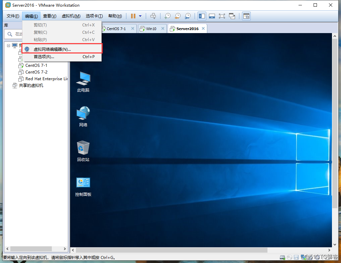Collapse the My Computer tree node
This screenshot has width=341, height=263.
point(8,46)
